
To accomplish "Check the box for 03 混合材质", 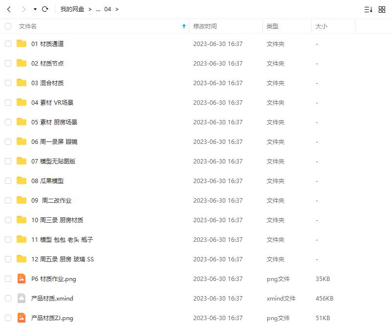I will 8,83.
